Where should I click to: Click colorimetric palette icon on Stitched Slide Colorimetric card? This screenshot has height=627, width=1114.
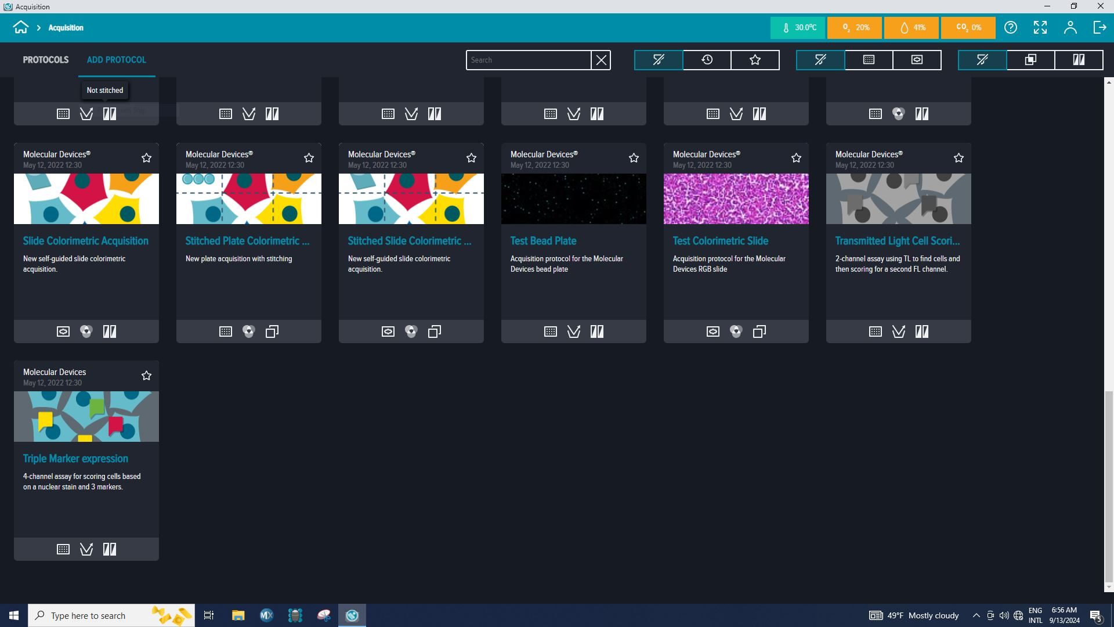click(x=411, y=331)
